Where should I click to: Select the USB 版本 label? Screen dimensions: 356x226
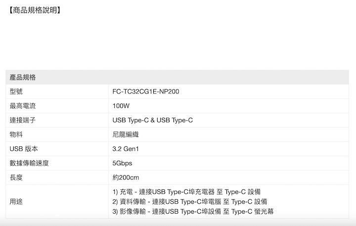(24, 149)
